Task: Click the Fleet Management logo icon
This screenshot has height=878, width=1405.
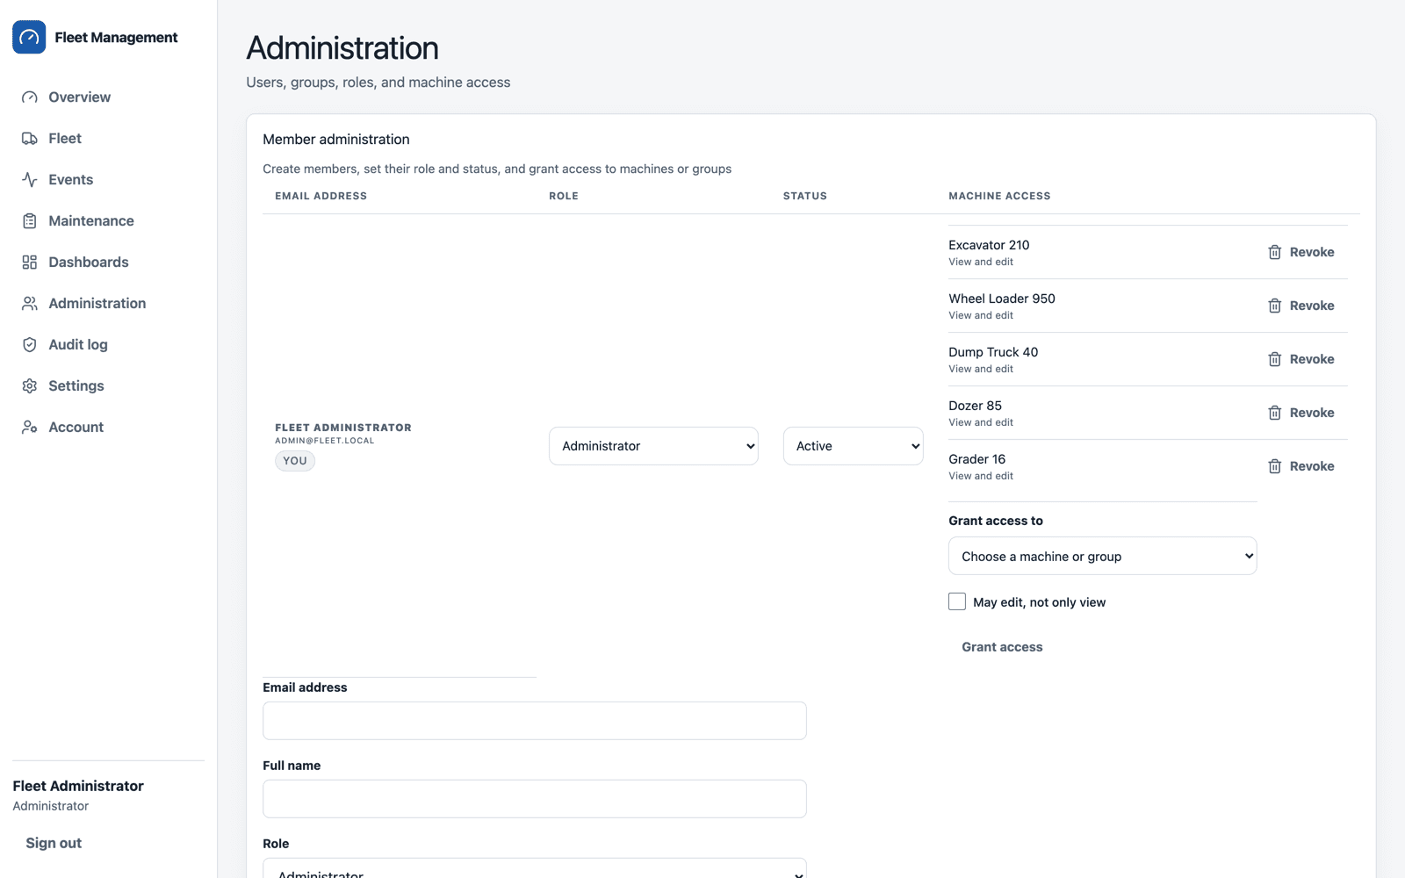Action: click(x=29, y=37)
